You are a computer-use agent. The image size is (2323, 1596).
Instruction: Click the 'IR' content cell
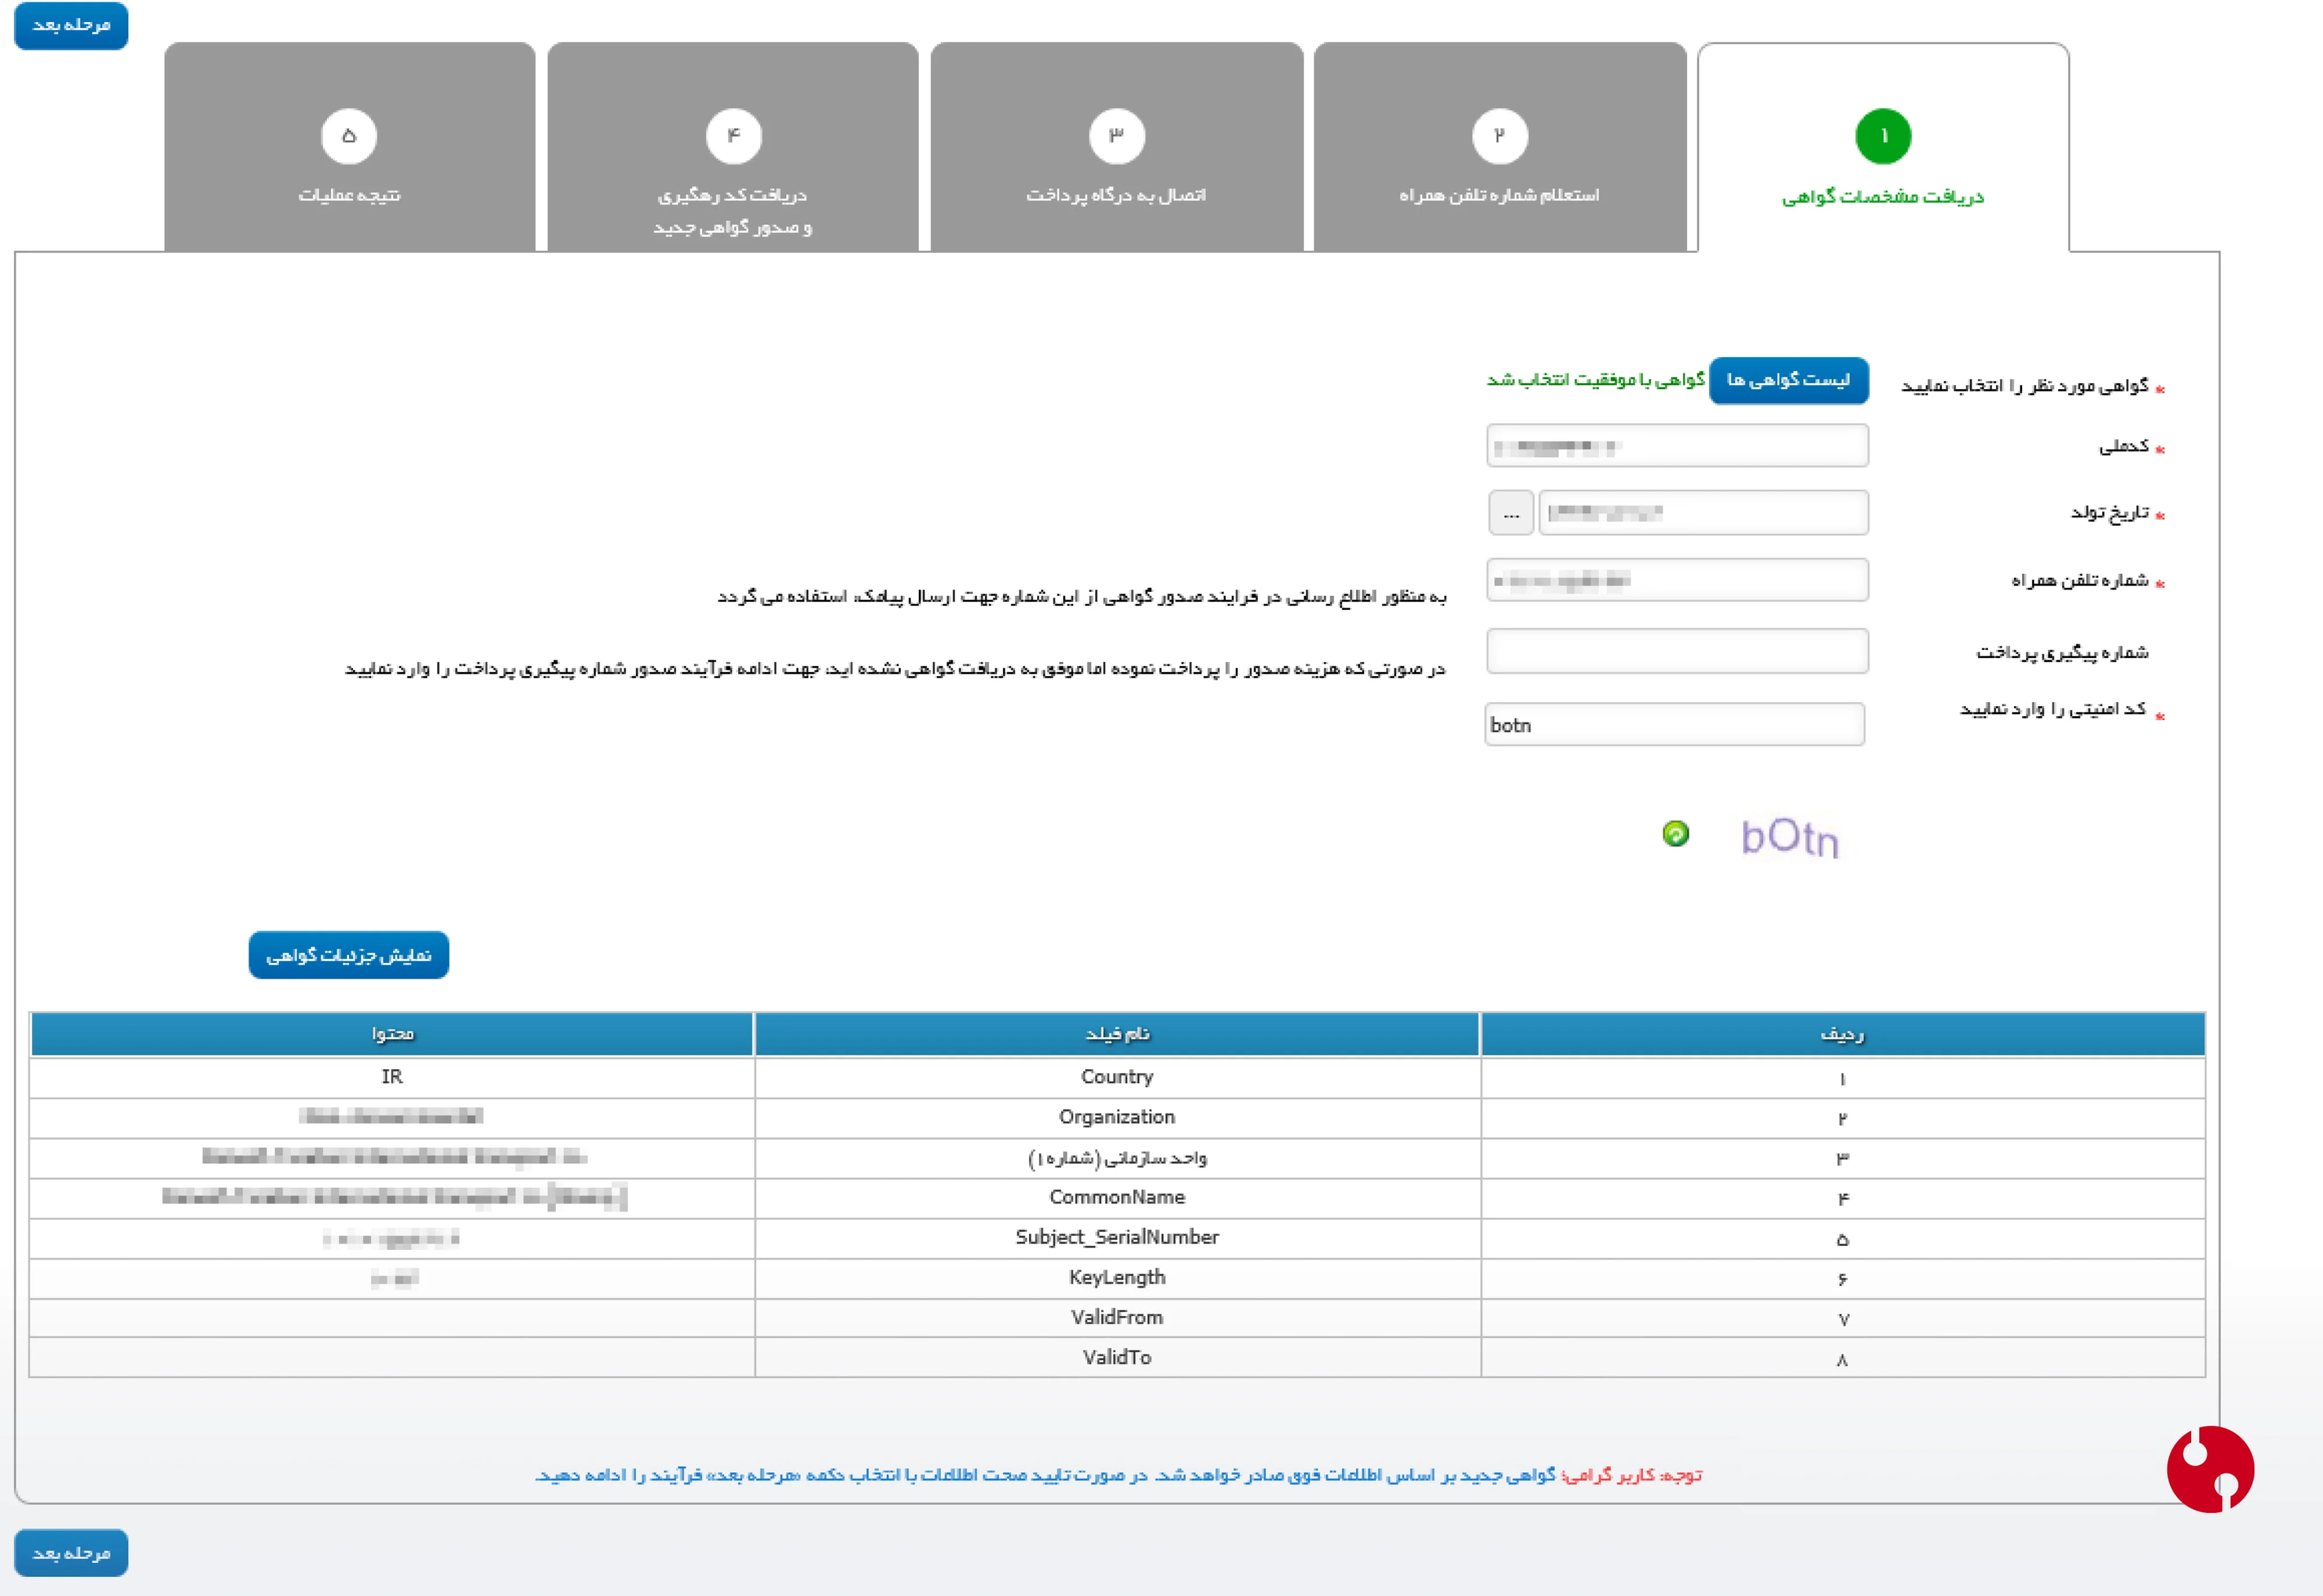pyautogui.click(x=392, y=1077)
